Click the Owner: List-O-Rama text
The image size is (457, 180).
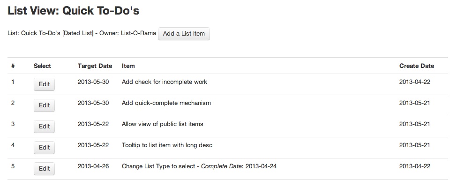pyautogui.click(x=127, y=33)
